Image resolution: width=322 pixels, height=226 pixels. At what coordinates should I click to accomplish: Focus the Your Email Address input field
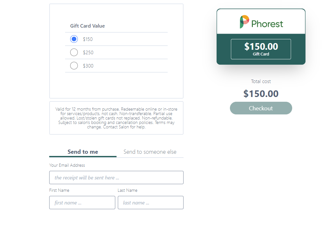tap(116, 178)
